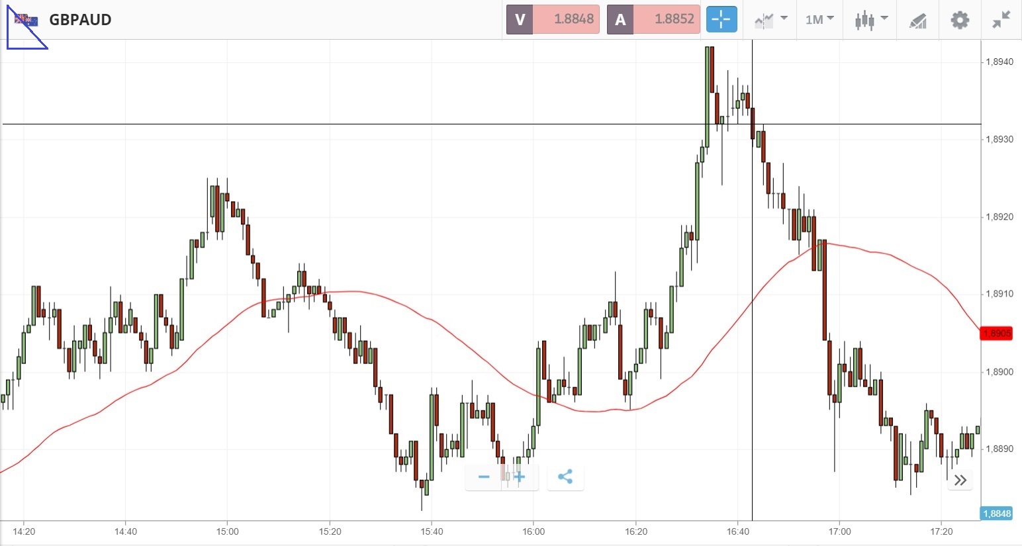Zoom in the chart with plus button

pos(520,477)
